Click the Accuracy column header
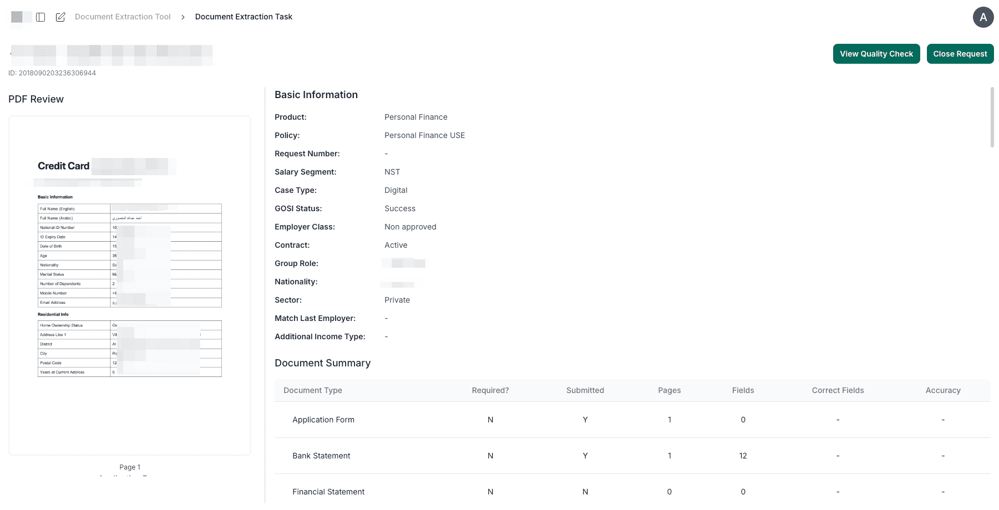Screen dimensions: 999x510 (943, 390)
